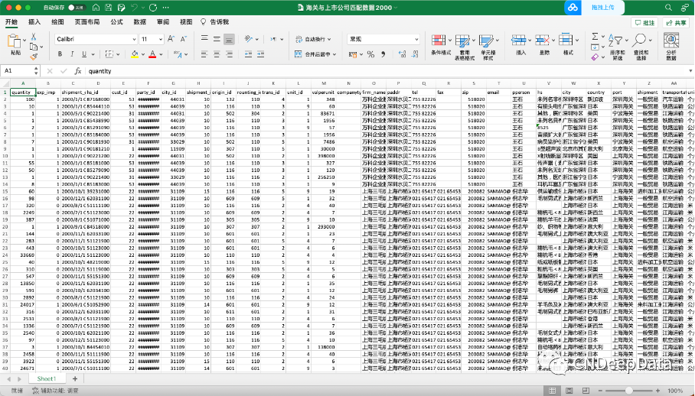Toggle the 自动保存 AutoSave switch
The height and width of the screenshot is (396, 695).
(x=77, y=8)
